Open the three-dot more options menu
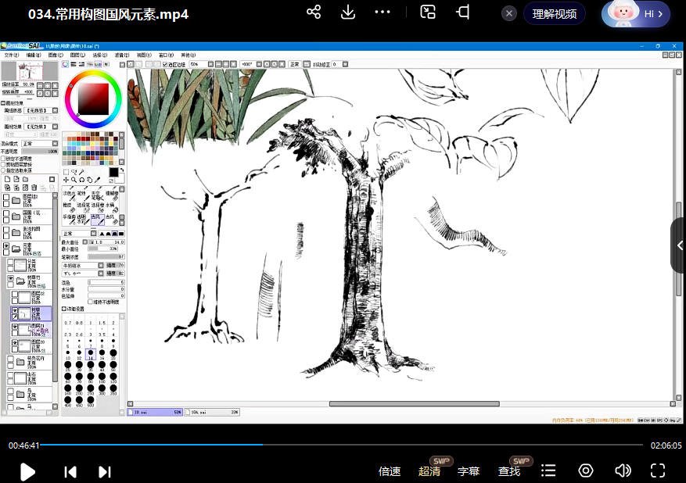 point(383,13)
